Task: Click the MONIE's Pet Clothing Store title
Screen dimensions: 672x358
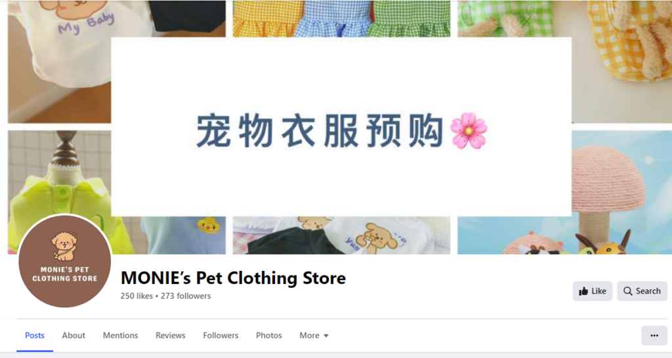Action: point(233,278)
